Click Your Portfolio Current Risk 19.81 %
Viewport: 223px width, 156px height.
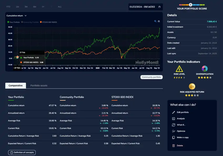pos(53,128)
